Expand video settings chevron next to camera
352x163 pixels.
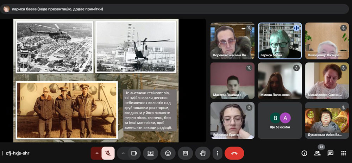tap(123, 153)
